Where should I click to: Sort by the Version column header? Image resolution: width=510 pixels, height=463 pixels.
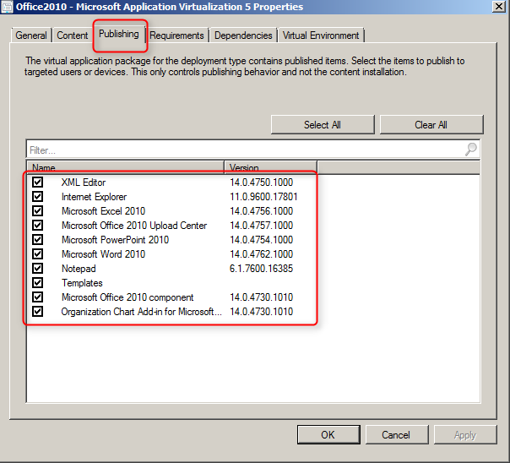coord(270,167)
